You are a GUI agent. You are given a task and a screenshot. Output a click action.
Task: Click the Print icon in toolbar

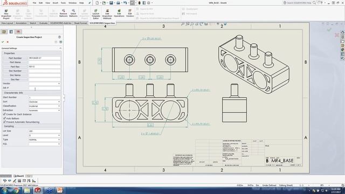tap(118, 3)
